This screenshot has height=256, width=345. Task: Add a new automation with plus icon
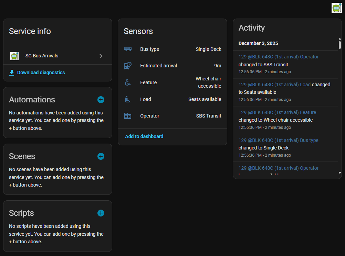(101, 100)
